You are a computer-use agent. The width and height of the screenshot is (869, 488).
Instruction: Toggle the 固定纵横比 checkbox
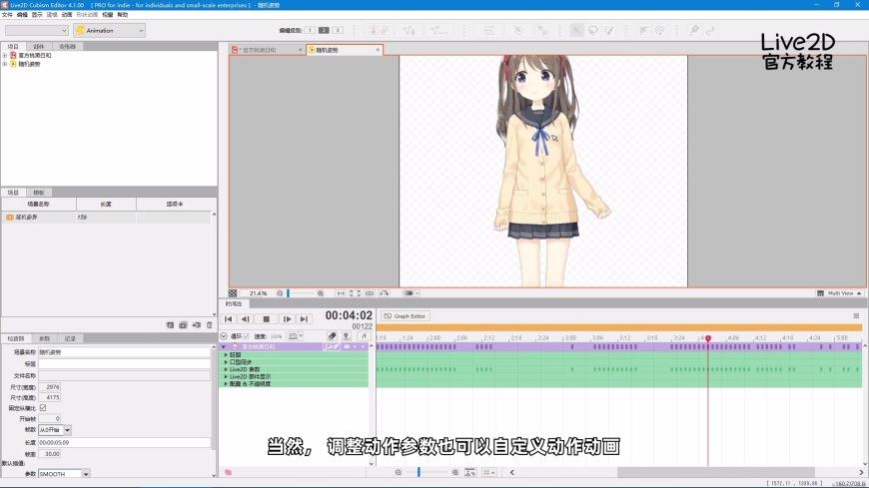coord(43,408)
